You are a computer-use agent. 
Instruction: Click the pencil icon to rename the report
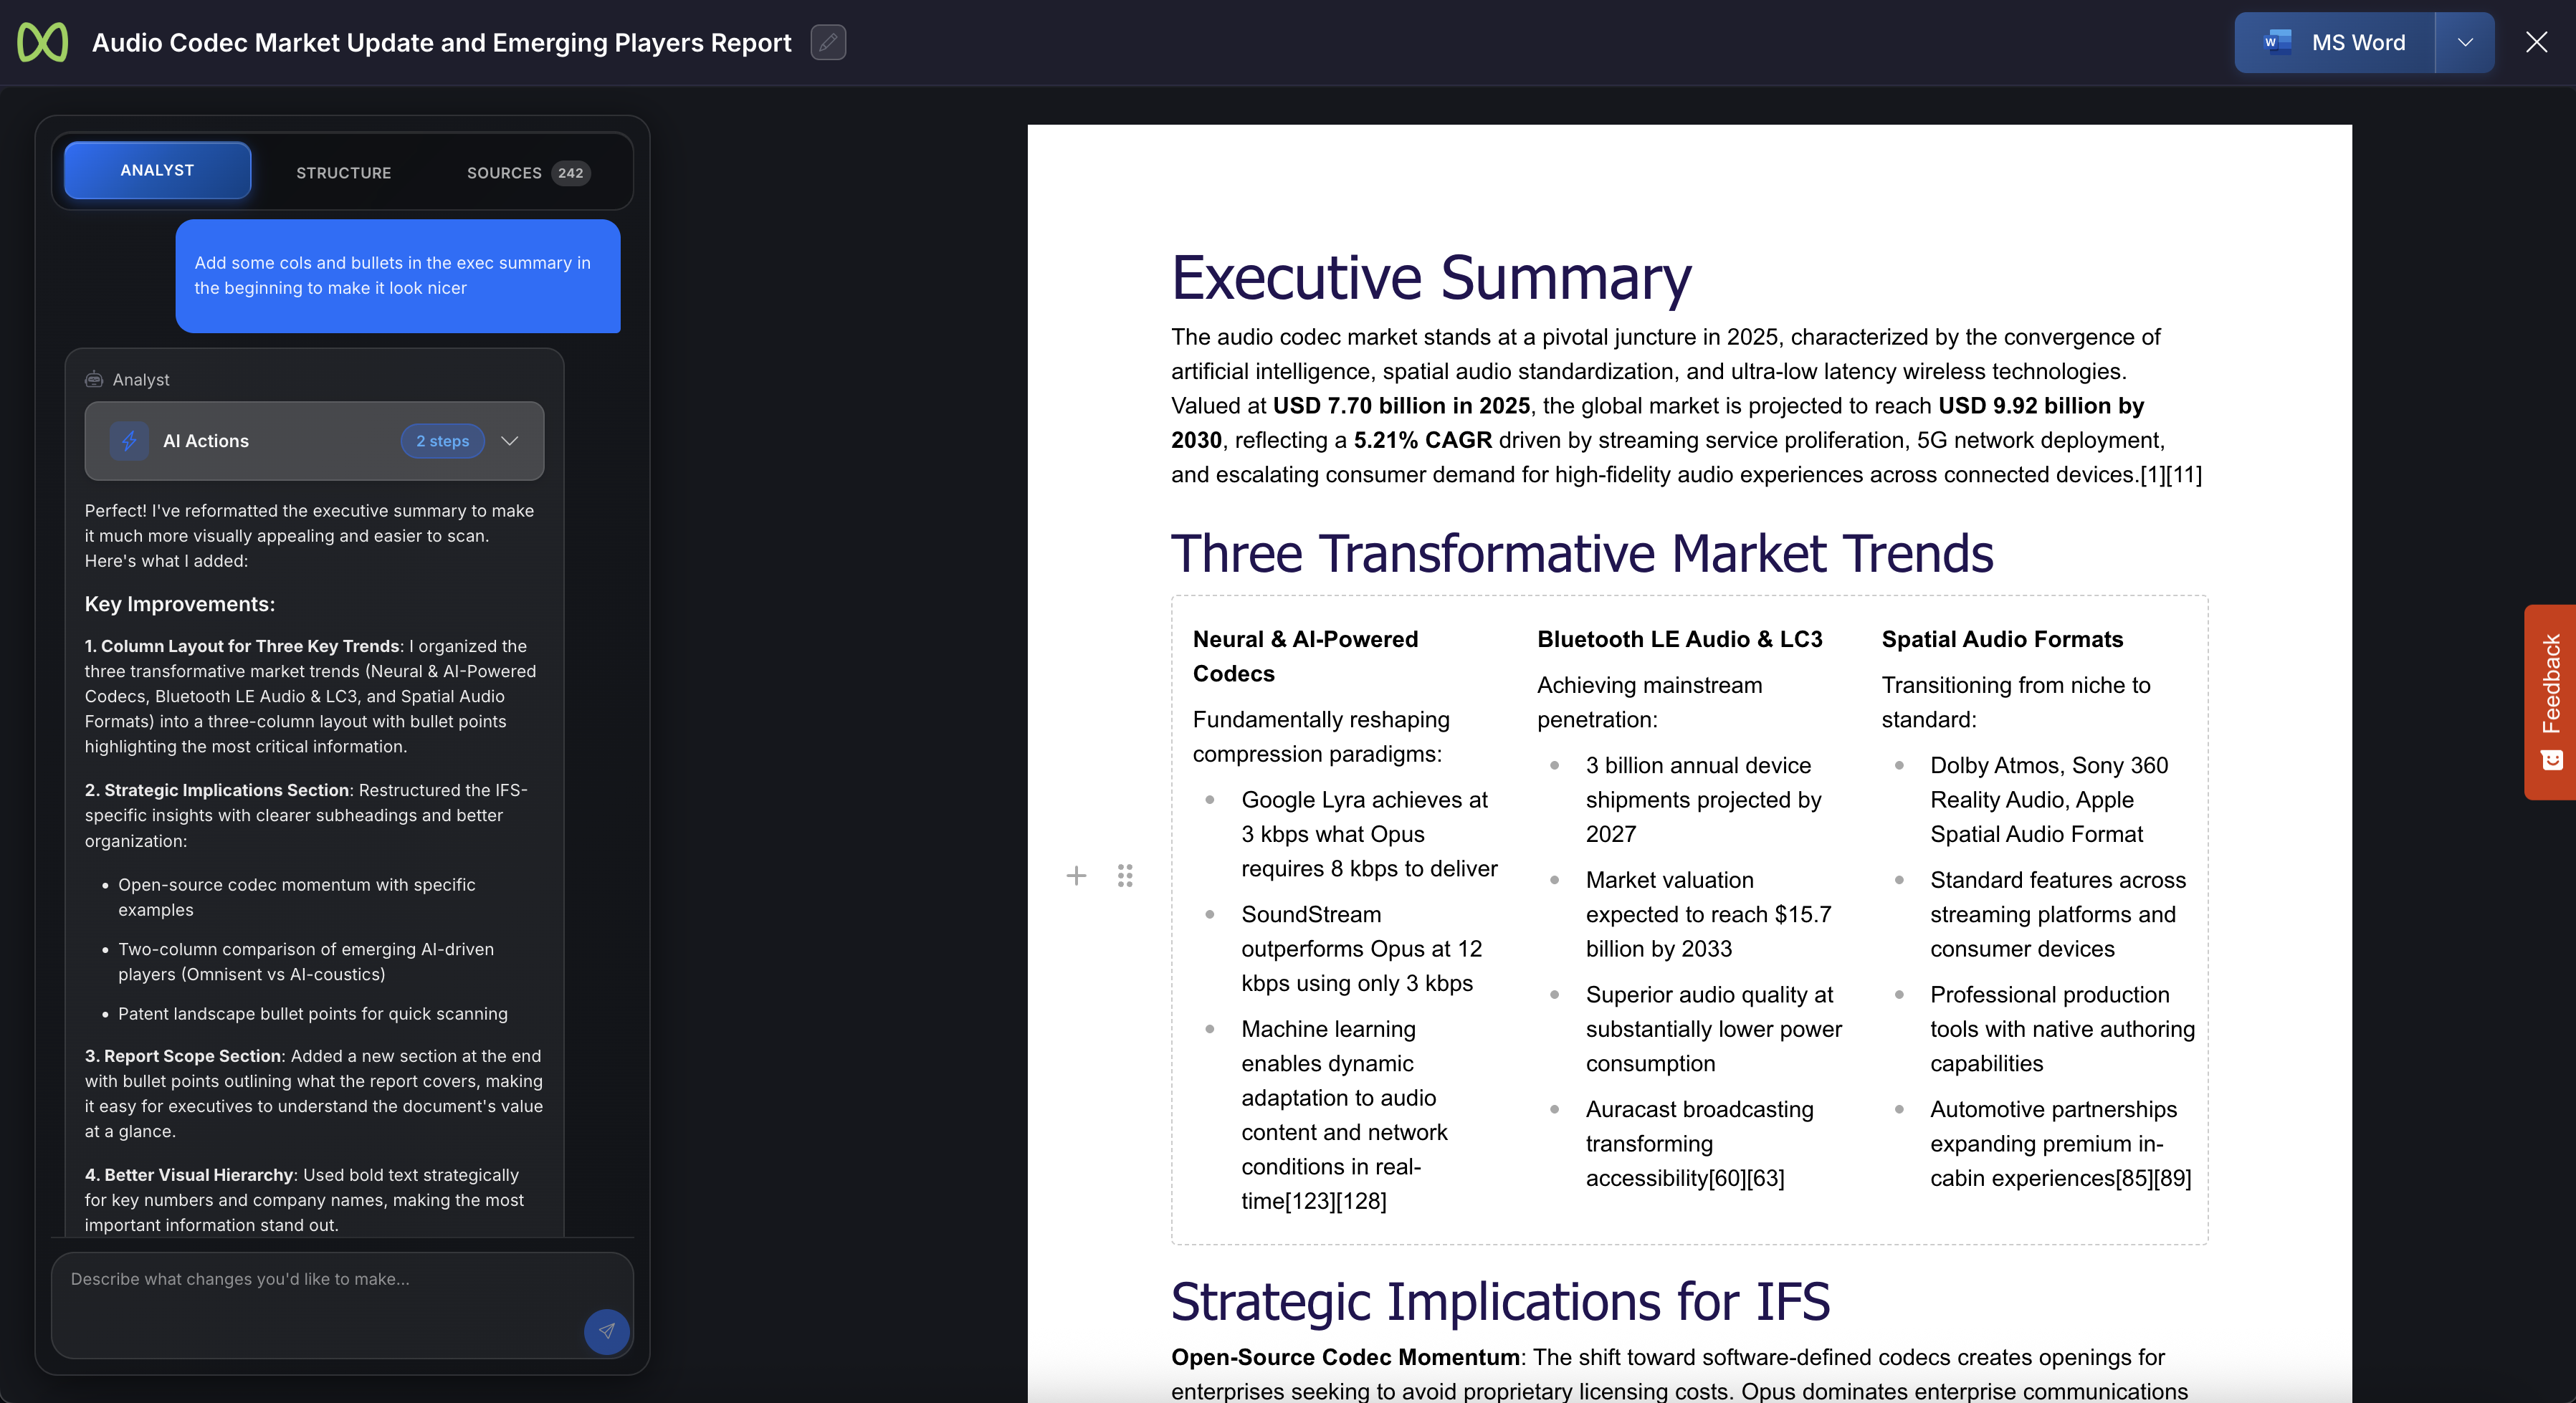(827, 42)
